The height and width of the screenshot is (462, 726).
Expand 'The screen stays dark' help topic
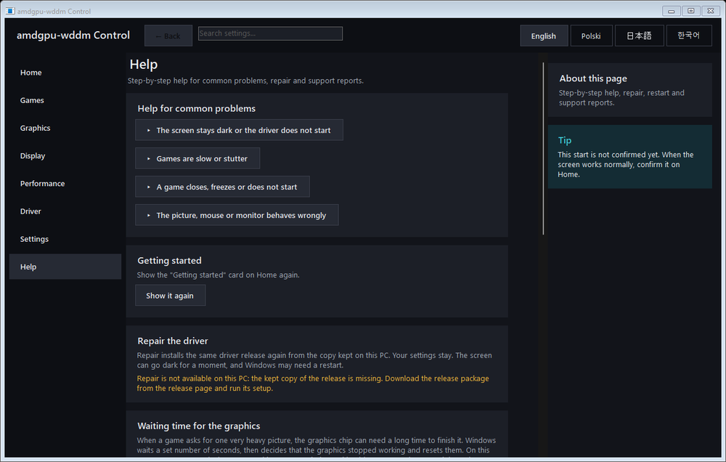coord(239,130)
